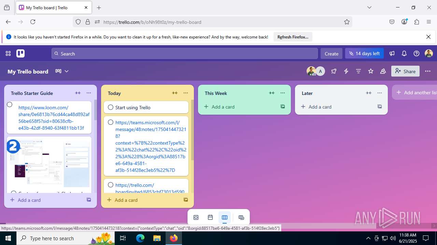
Task: Collapse the Today list
Action: 175,93
